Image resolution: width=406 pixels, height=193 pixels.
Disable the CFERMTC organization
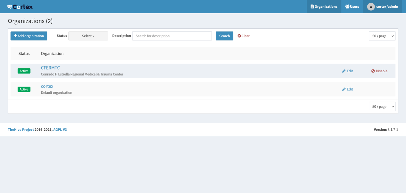pyautogui.click(x=379, y=71)
